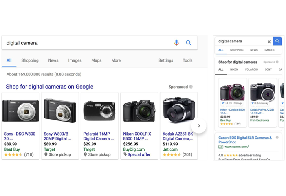This screenshot has width=286, height=196.
Task: Click the Kodak AZ251-BK camera thumbnail
Action: [x=178, y=109]
